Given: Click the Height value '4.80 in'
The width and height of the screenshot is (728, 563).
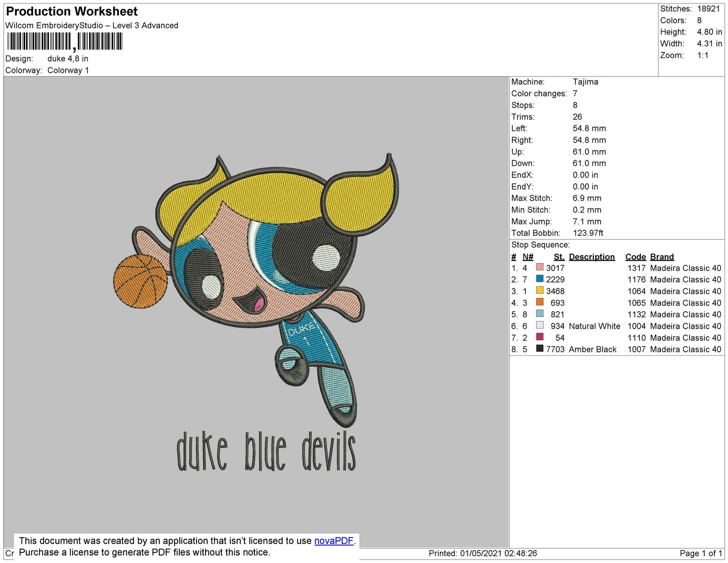Looking at the screenshot, I should [x=709, y=32].
